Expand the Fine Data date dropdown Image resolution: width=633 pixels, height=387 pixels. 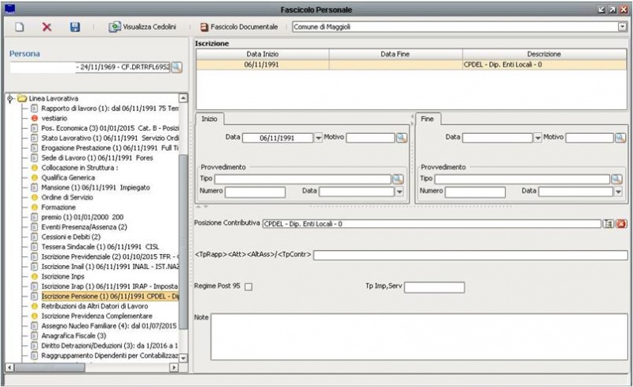(x=538, y=138)
